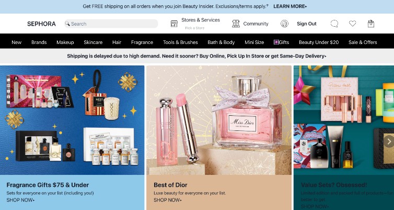
Task: Open the Loves heart icon
Action: click(x=353, y=24)
